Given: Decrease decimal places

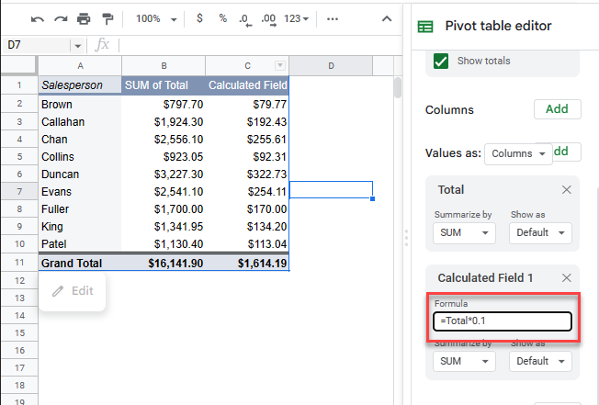Looking at the screenshot, I should click(244, 18).
